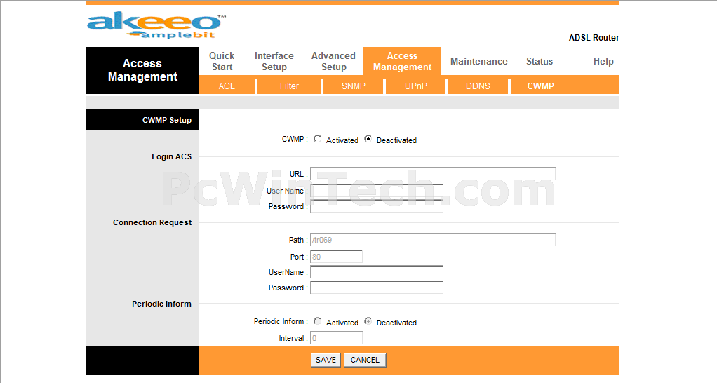Open the Quick Start tab
The height and width of the screenshot is (383, 717).
click(x=222, y=61)
